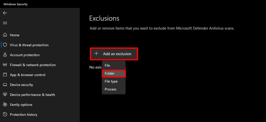The height and width of the screenshot is (122, 266).
Task: Click the Account protection person icon
Action: 5,55
